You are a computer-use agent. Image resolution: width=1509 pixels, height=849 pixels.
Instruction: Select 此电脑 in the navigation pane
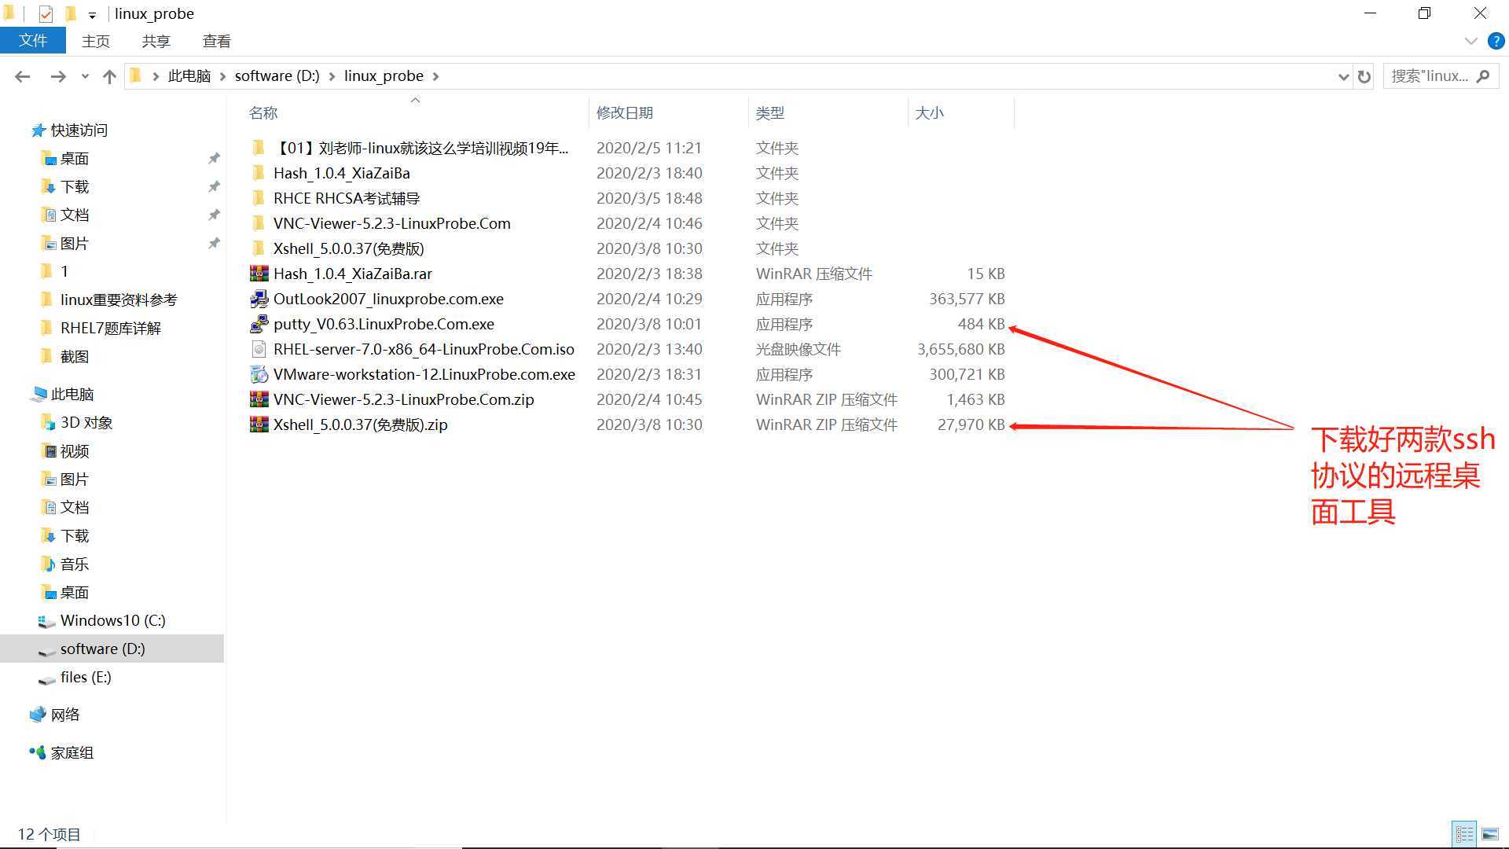[72, 395]
